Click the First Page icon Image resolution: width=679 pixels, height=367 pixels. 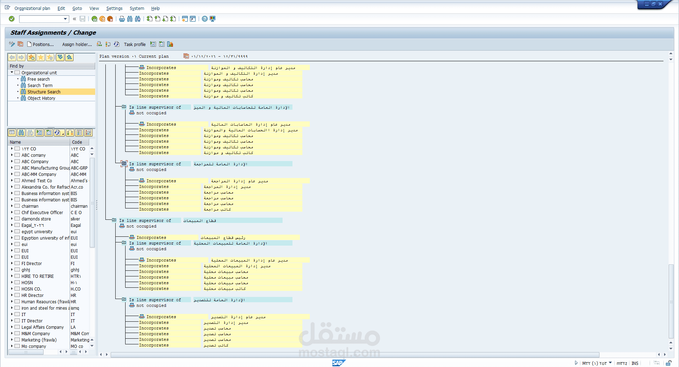coord(150,19)
